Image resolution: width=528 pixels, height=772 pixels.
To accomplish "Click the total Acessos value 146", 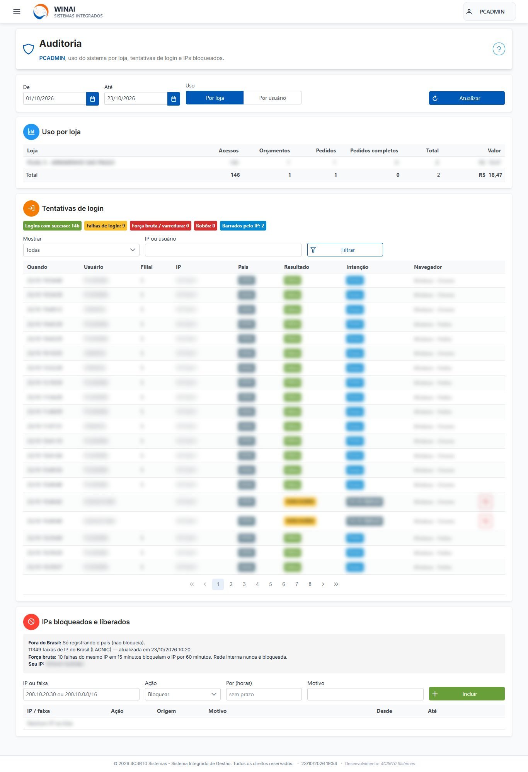I will pos(235,175).
